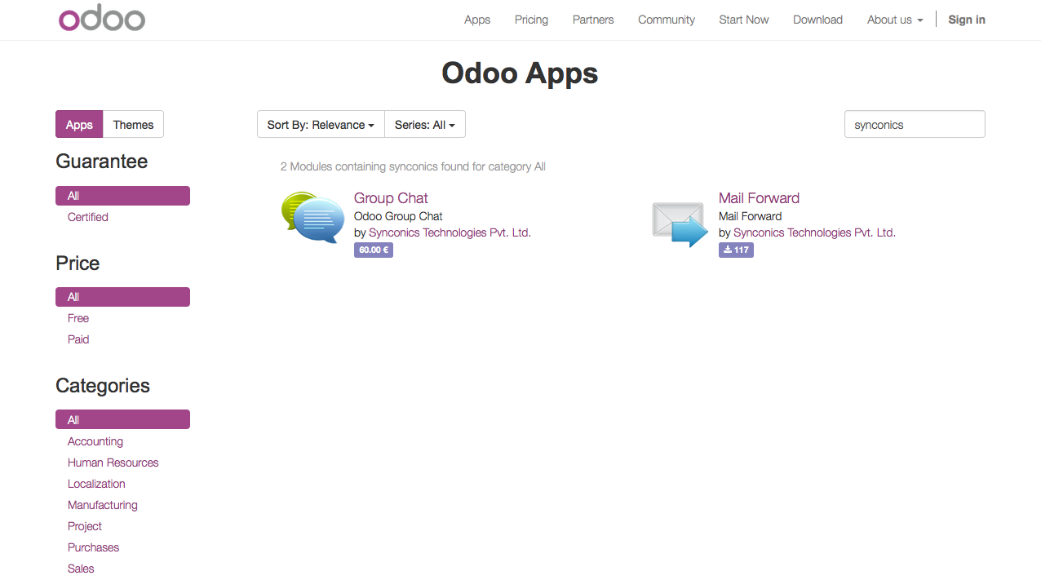Filter by Certified guarantee

coord(88,217)
